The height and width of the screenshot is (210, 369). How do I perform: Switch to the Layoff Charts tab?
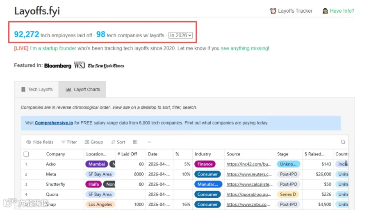(x=82, y=90)
